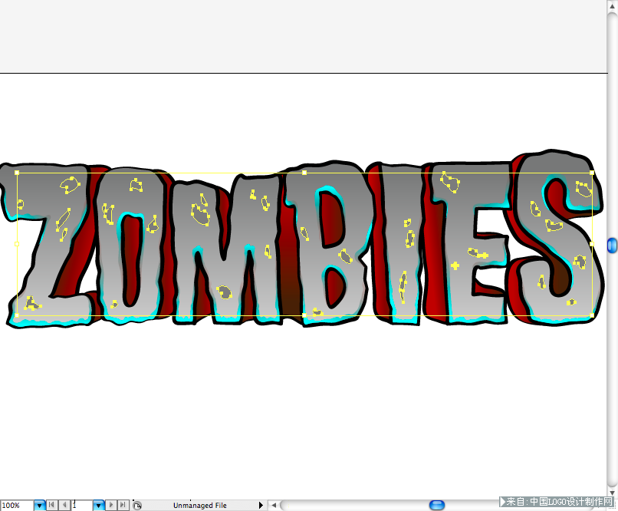Click the vertical scrollbar up arrow
618x511 pixels.
point(612,5)
